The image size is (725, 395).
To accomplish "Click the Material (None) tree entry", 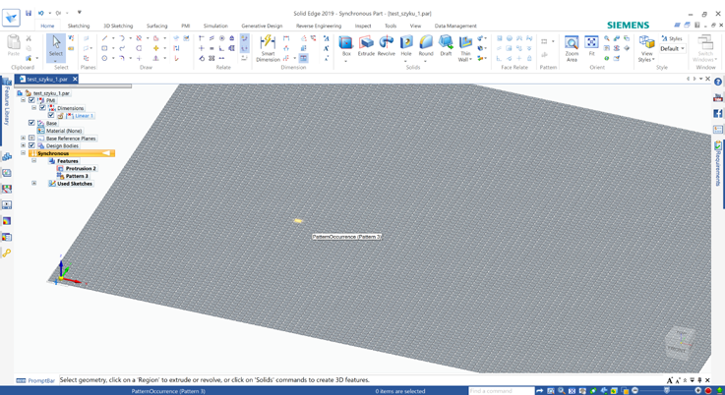I will [x=64, y=131].
